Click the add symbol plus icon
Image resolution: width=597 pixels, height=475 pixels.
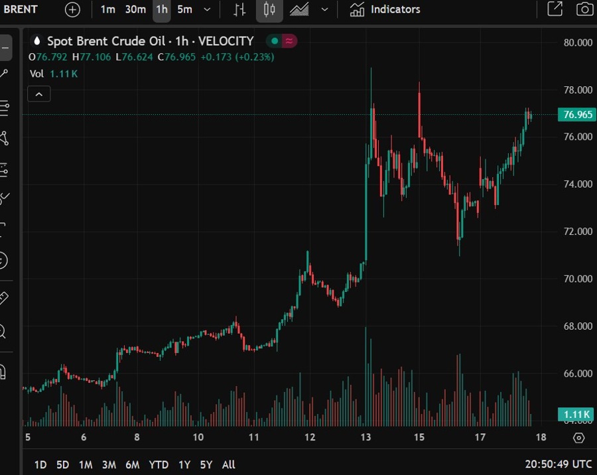(x=72, y=10)
